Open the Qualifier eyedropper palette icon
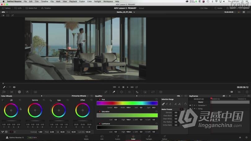251x141 pixels. [x=114, y=92]
